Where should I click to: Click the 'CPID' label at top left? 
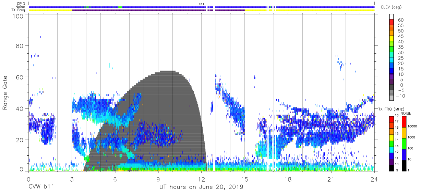pyautogui.click(x=20, y=4)
